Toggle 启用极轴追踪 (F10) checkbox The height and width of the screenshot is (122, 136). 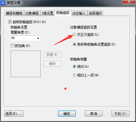pos(10,22)
